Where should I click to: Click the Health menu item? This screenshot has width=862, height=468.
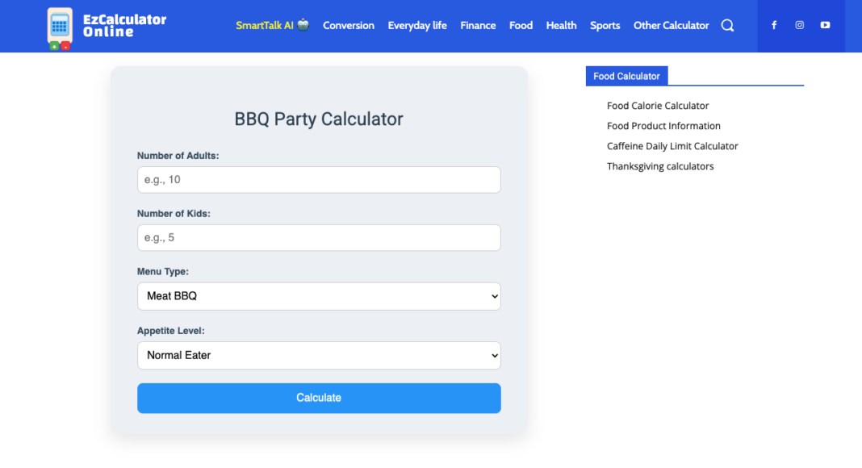pos(561,26)
